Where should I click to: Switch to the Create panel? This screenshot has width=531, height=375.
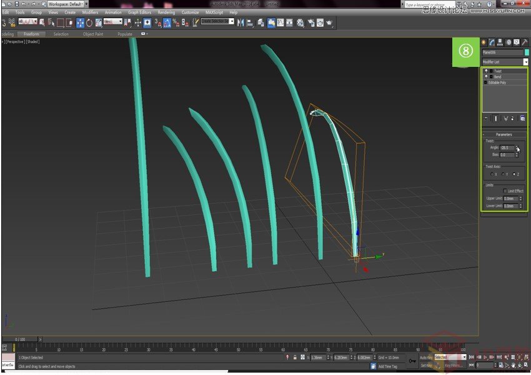tap(483, 42)
